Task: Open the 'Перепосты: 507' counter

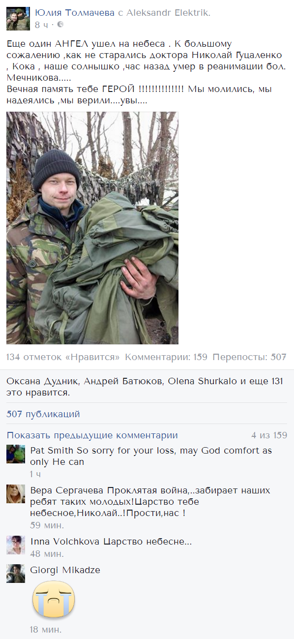Action: [x=249, y=357]
